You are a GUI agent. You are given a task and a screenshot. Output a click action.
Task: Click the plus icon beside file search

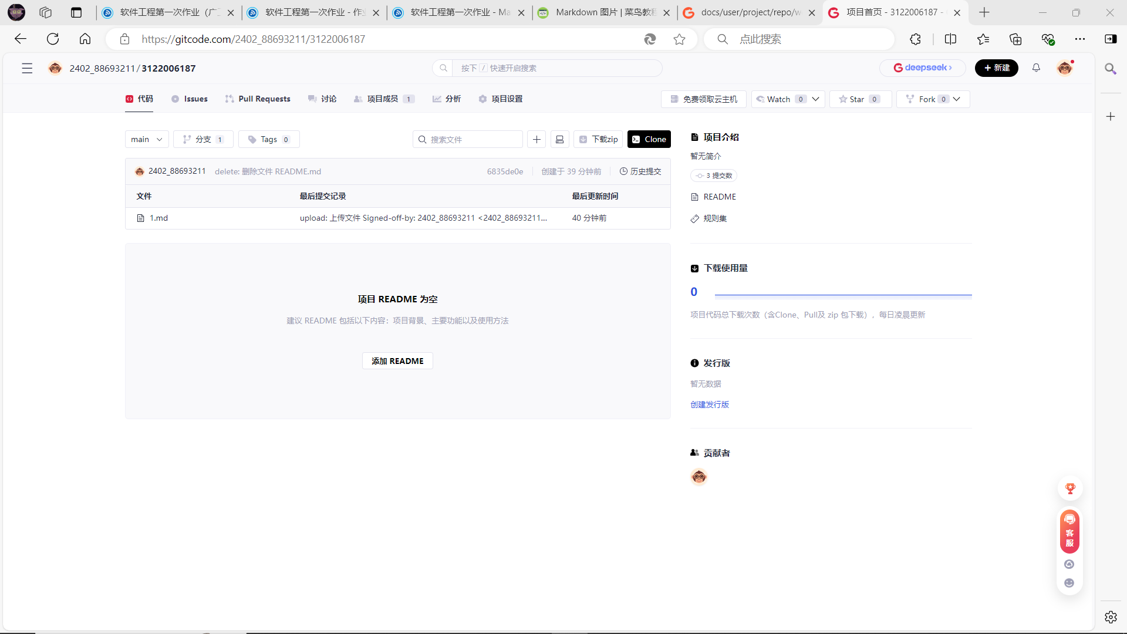click(x=536, y=139)
